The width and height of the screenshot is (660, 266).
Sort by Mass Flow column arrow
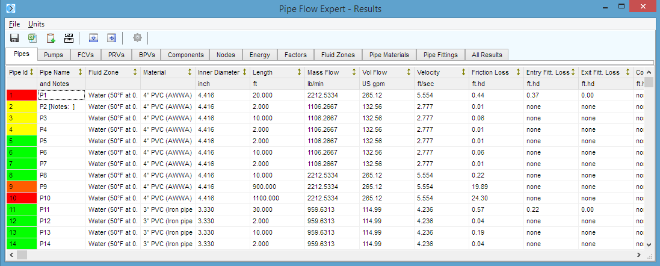click(x=354, y=72)
